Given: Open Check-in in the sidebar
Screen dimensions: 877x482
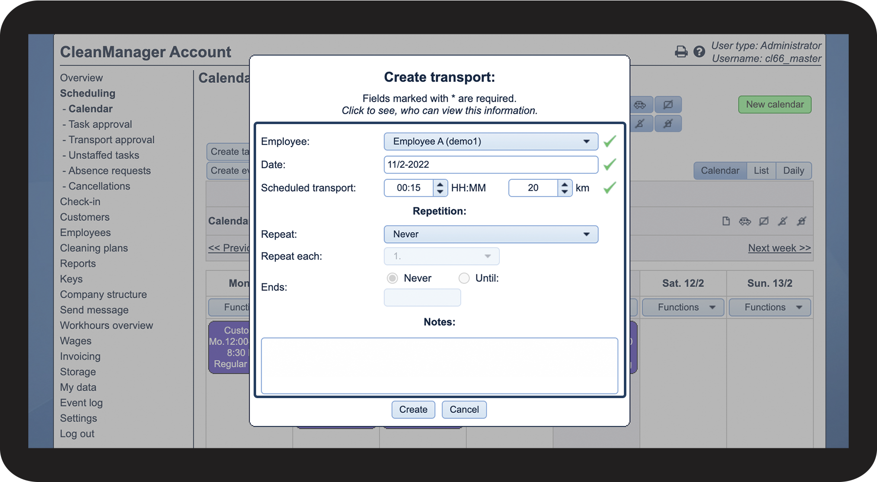Looking at the screenshot, I should point(80,202).
